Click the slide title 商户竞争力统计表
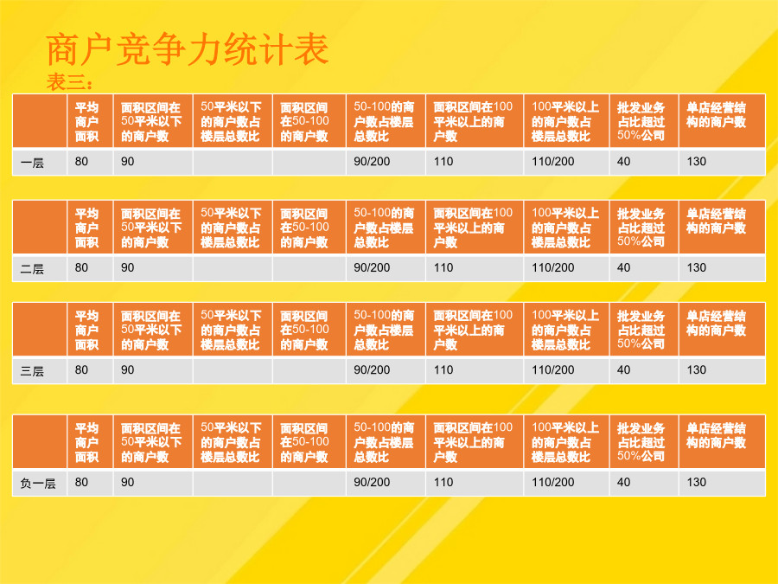Screen dimensions: 778x584 pos(187,51)
